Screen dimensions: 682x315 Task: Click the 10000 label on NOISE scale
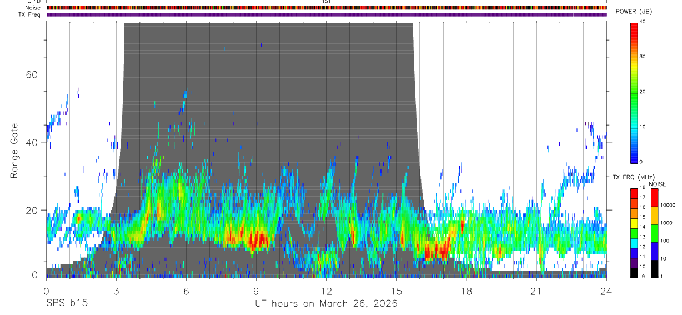[x=667, y=205]
